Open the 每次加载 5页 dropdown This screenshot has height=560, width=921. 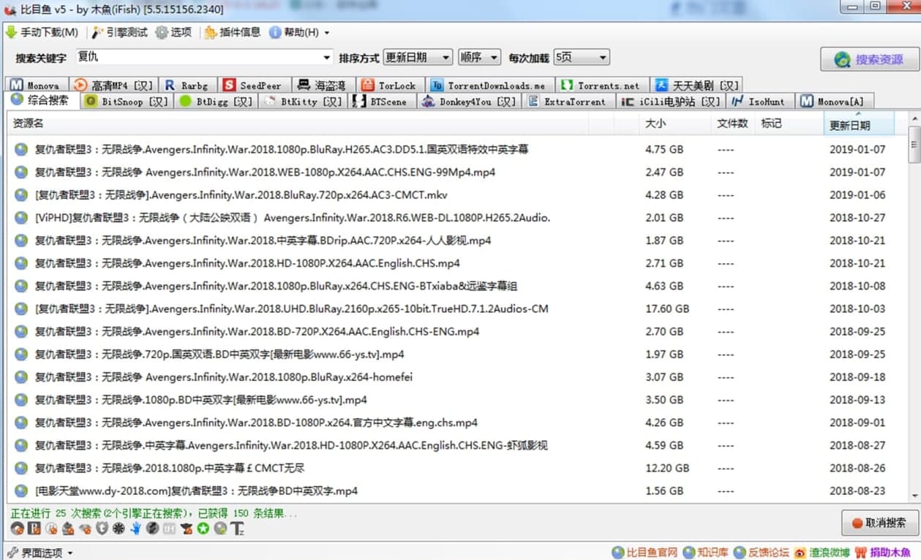582,57
